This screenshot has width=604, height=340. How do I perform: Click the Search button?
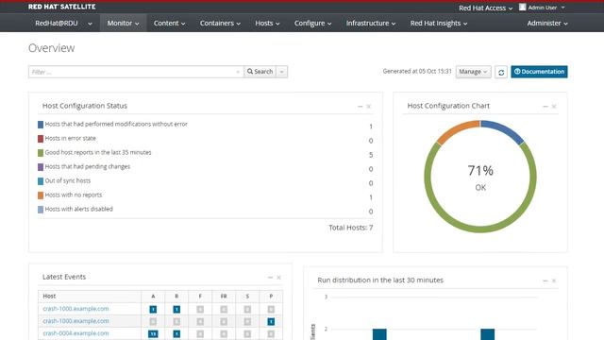coord(260,72)
